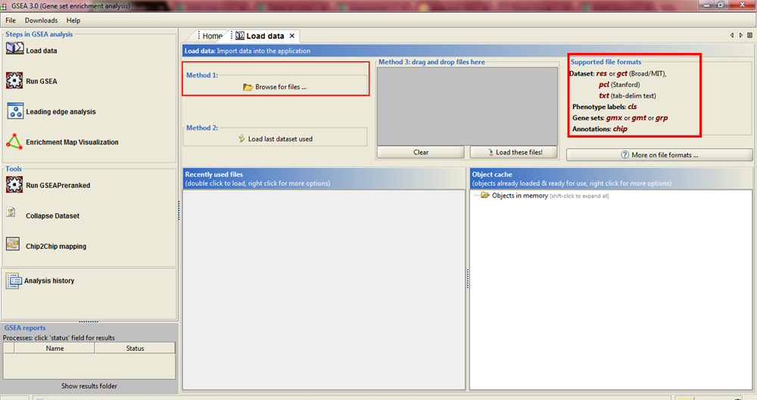Click inside the Recently used files list
This screenshot has width=757, height=400.
click(x=324, y=290)
